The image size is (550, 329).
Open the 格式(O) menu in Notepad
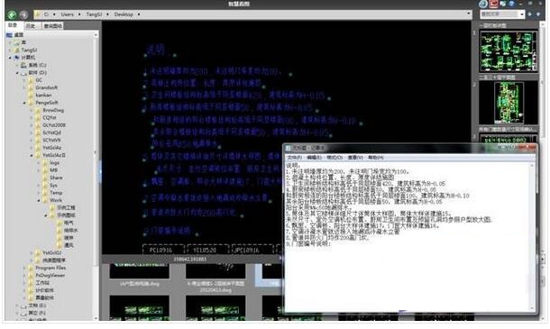click(x=335, y=158)
